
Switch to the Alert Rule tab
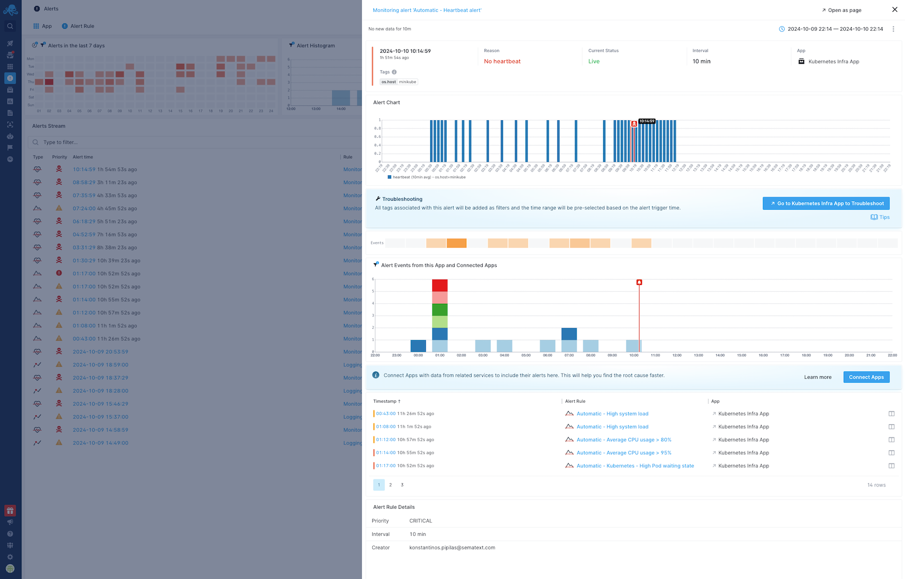pyautogui.click(x=78, y=26)
